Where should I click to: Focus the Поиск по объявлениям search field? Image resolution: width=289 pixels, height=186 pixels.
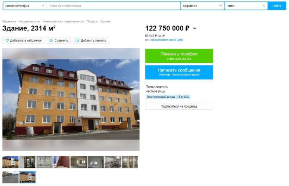(113, 6)
